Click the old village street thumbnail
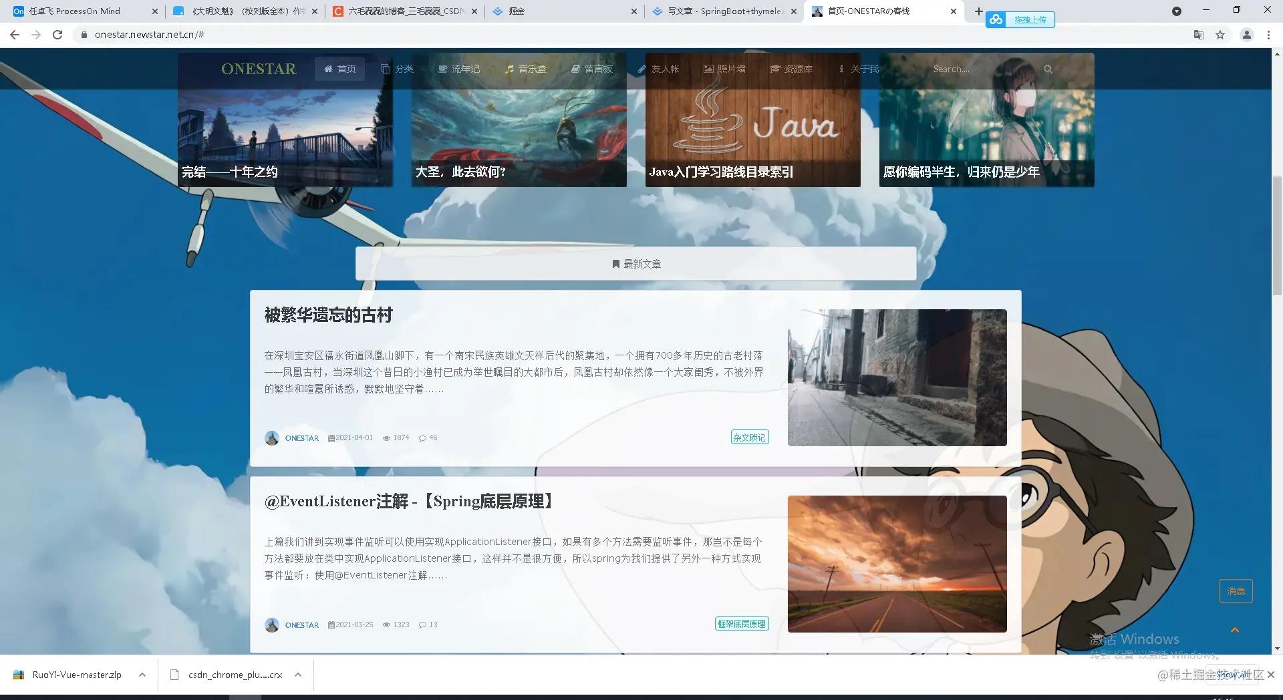 (897, 377)
